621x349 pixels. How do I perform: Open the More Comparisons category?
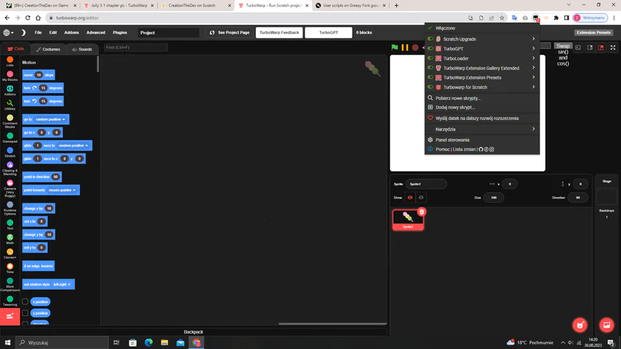click(x=10, y=284)
